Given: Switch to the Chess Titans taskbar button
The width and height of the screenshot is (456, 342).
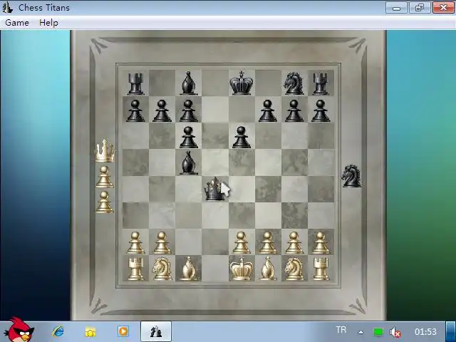Looking at the screenshot, I should coord(156,331).
